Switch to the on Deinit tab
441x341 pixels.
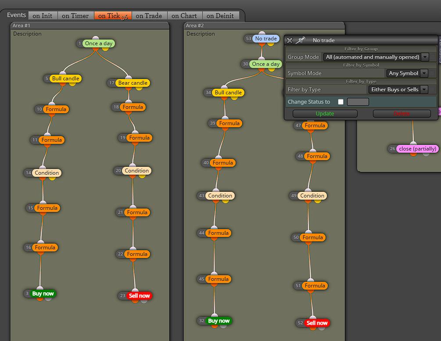pos(220,16)
